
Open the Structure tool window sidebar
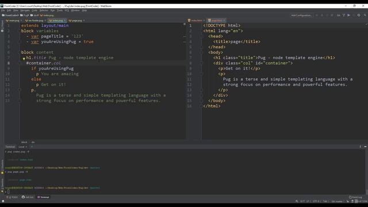coord(2,166)
